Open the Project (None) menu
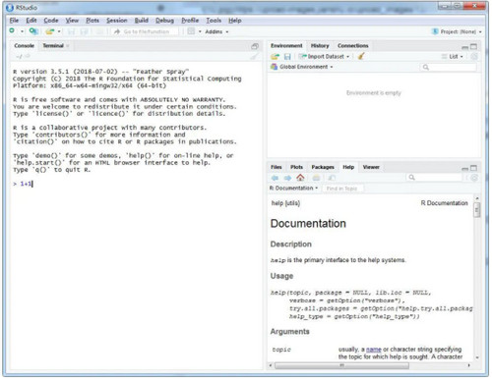 point(457,31)
